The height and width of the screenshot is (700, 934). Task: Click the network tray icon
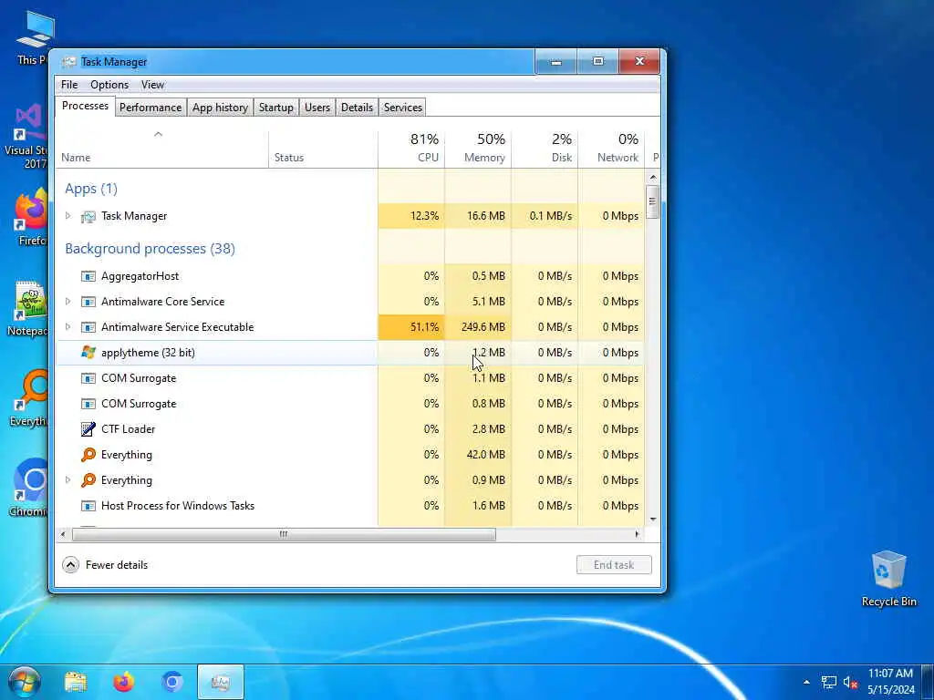828,682
